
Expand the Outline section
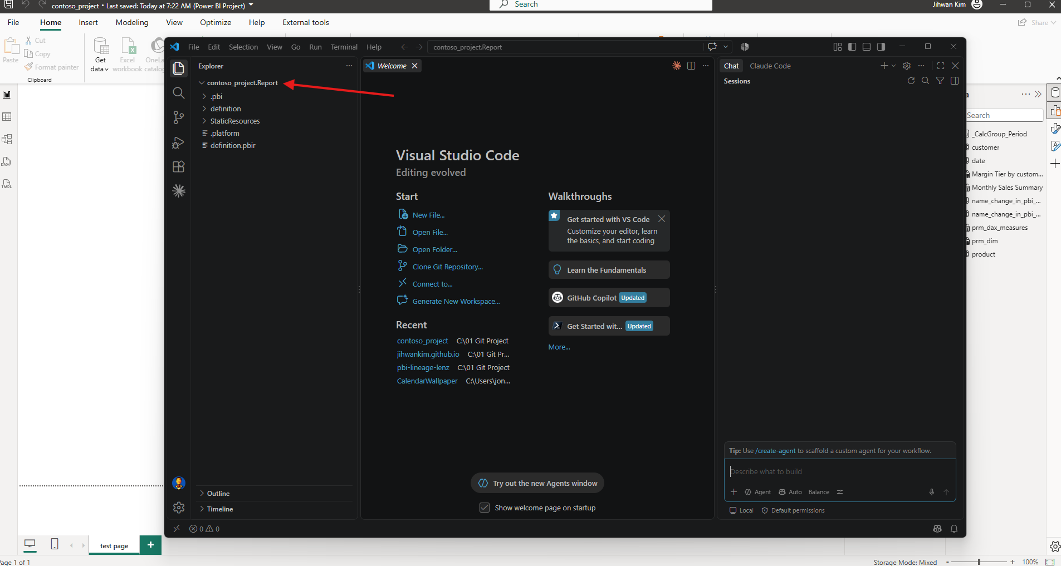[218, 494]
